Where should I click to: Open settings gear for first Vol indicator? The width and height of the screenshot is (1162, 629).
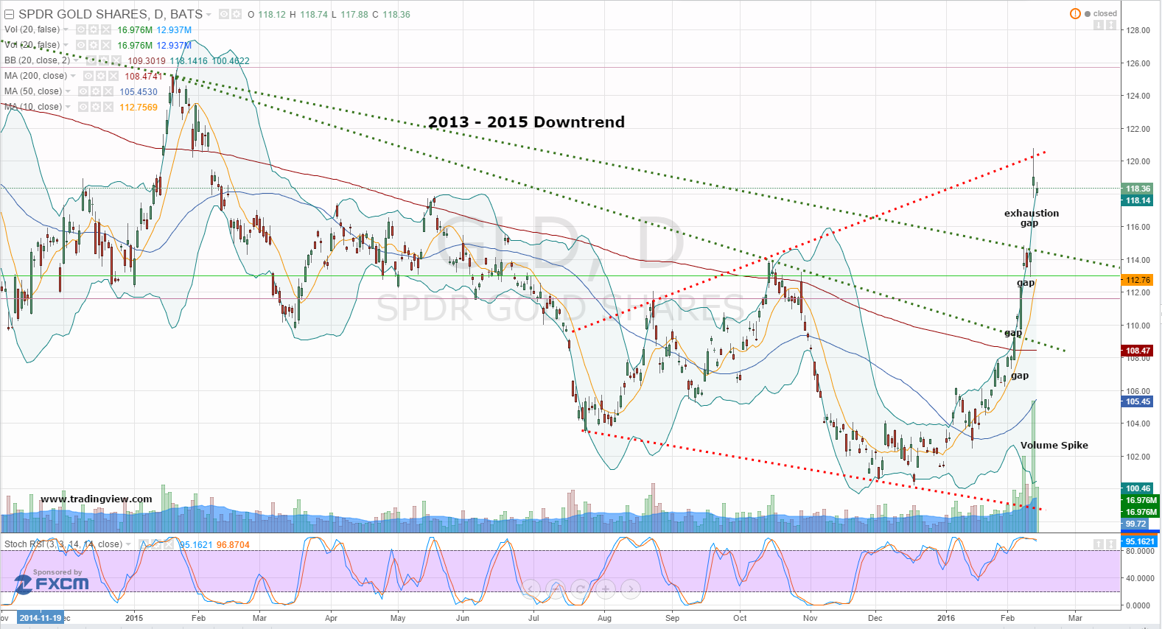pos(94,29)
